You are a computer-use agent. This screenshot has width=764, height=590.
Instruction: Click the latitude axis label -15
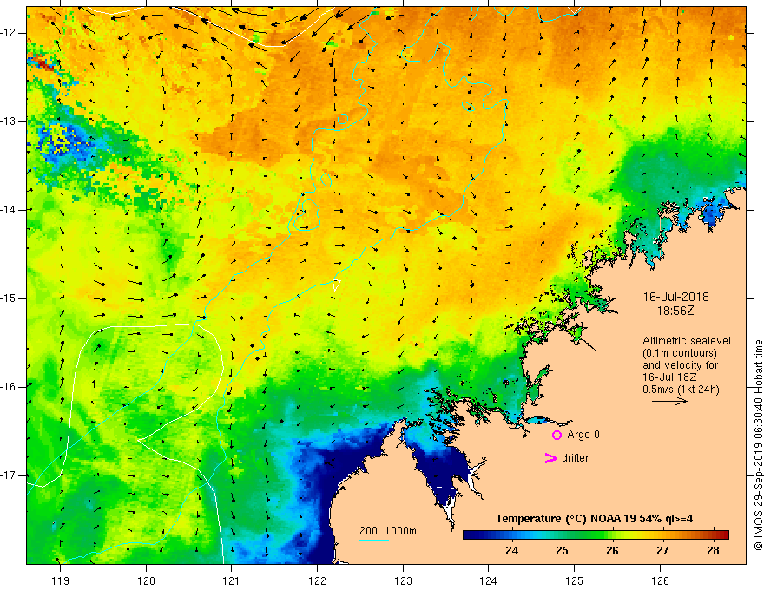[x=10, y=298]
